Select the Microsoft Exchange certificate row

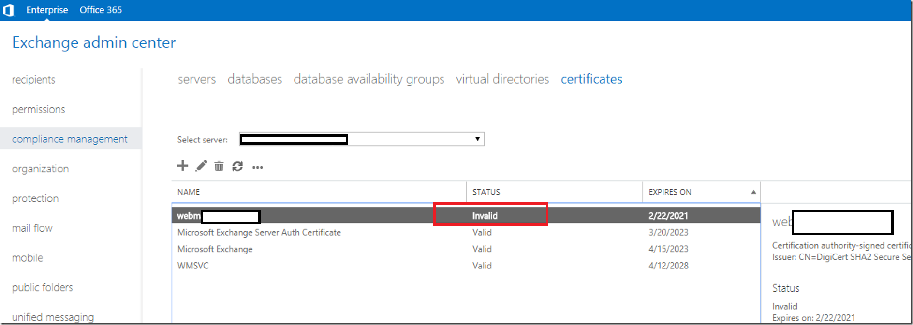click(x=466, y=249)
